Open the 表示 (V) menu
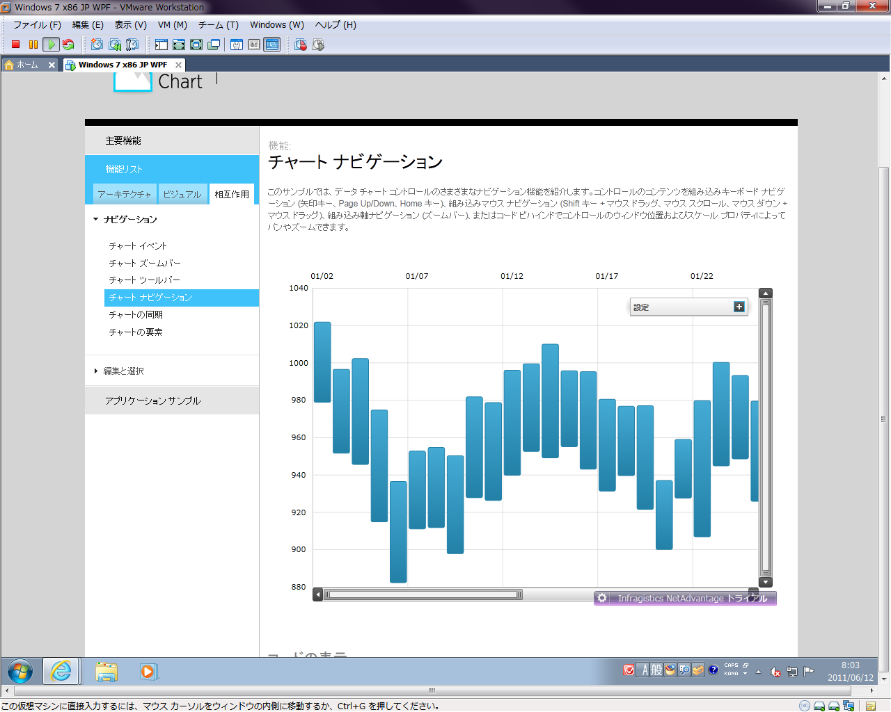This screenshot has width=891, height=712. (x=130, y=24)
